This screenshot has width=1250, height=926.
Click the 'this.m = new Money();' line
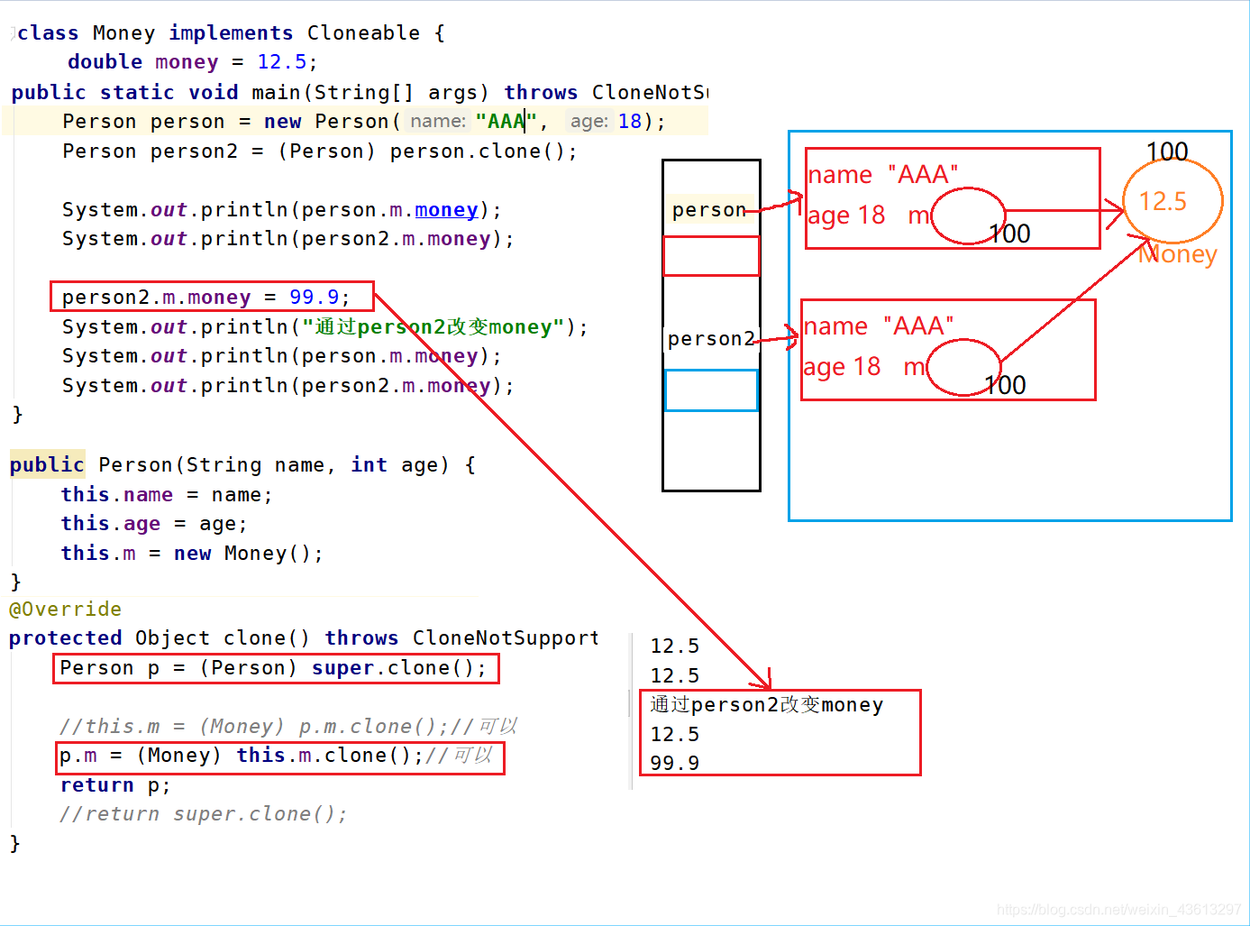coord(192,554)
